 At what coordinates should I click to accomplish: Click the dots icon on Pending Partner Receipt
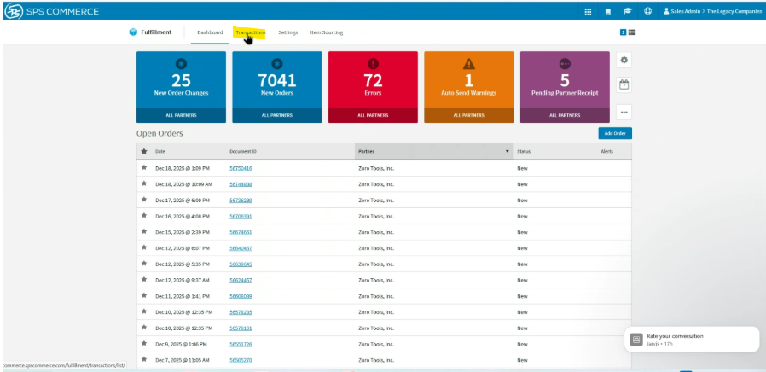(565, 63)
